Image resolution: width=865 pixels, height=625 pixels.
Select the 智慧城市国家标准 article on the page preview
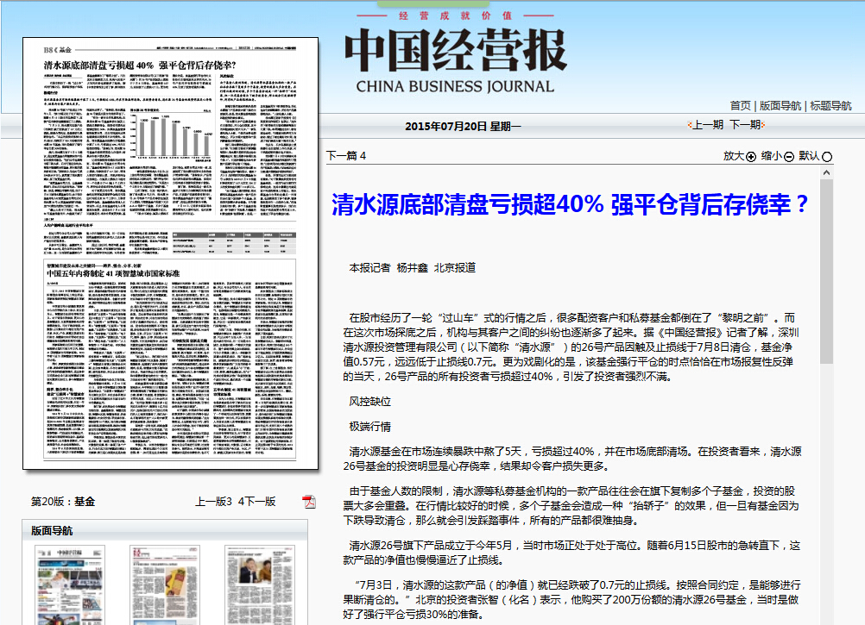click(170, 359)
